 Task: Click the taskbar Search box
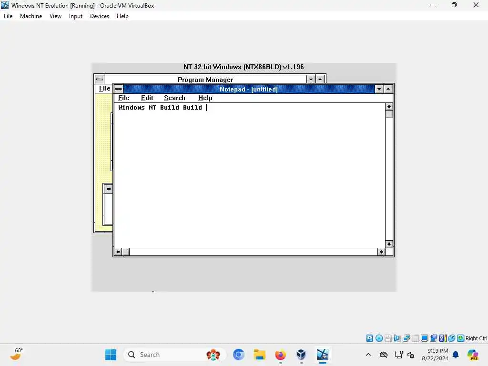click(174, 355)
